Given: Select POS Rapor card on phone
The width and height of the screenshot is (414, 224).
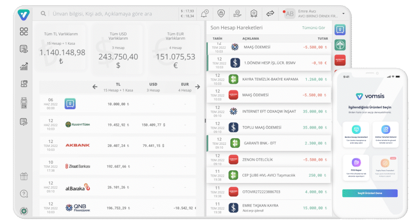Looking at the screenshot, I should coord(356,168).
